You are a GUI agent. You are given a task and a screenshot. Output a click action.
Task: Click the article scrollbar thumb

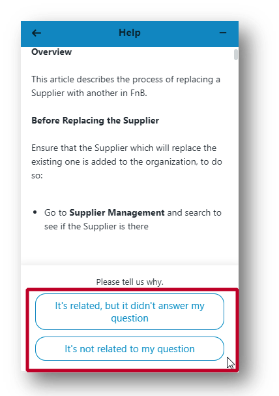pyautogui.click(x=236, y=54)
